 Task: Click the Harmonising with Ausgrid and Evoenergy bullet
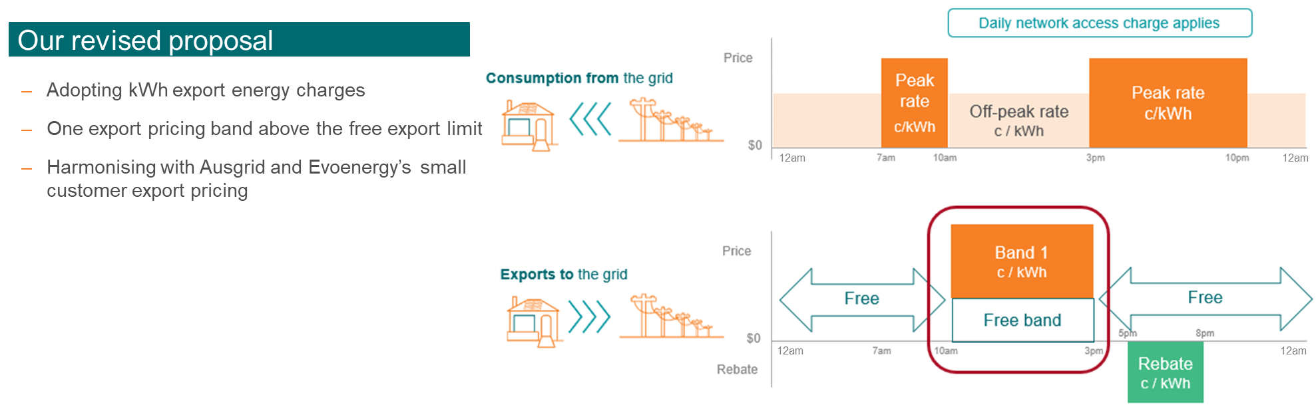pyautogui.click(x=256, y=179)
